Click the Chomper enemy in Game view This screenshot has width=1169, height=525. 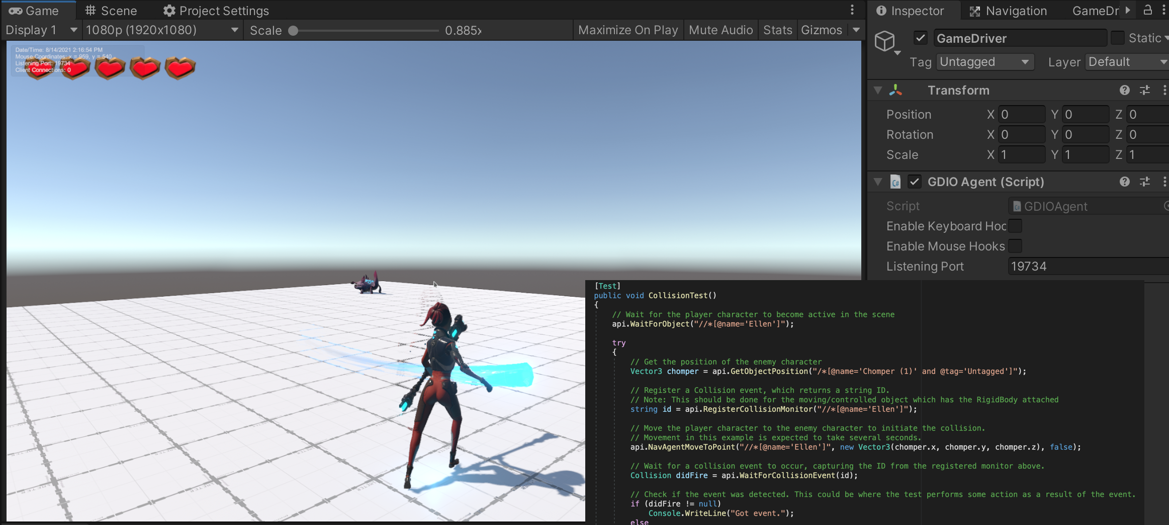pos(368,284)
